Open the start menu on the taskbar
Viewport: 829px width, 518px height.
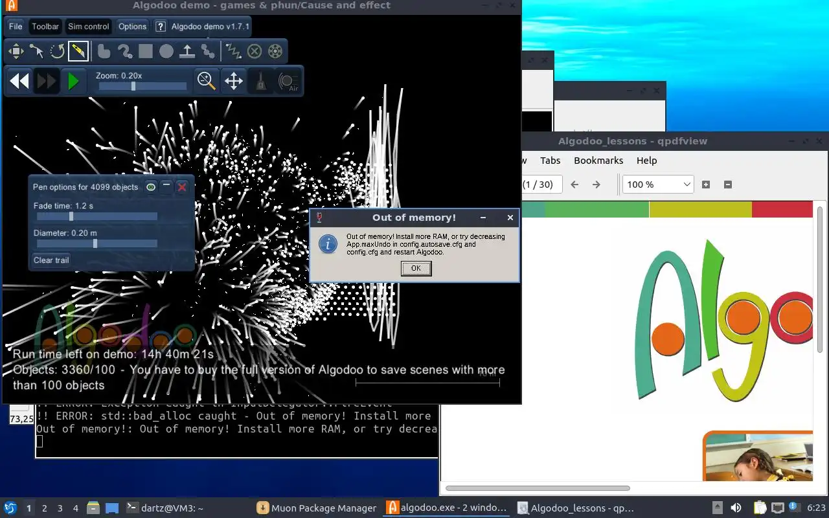(x=10, y=508)
